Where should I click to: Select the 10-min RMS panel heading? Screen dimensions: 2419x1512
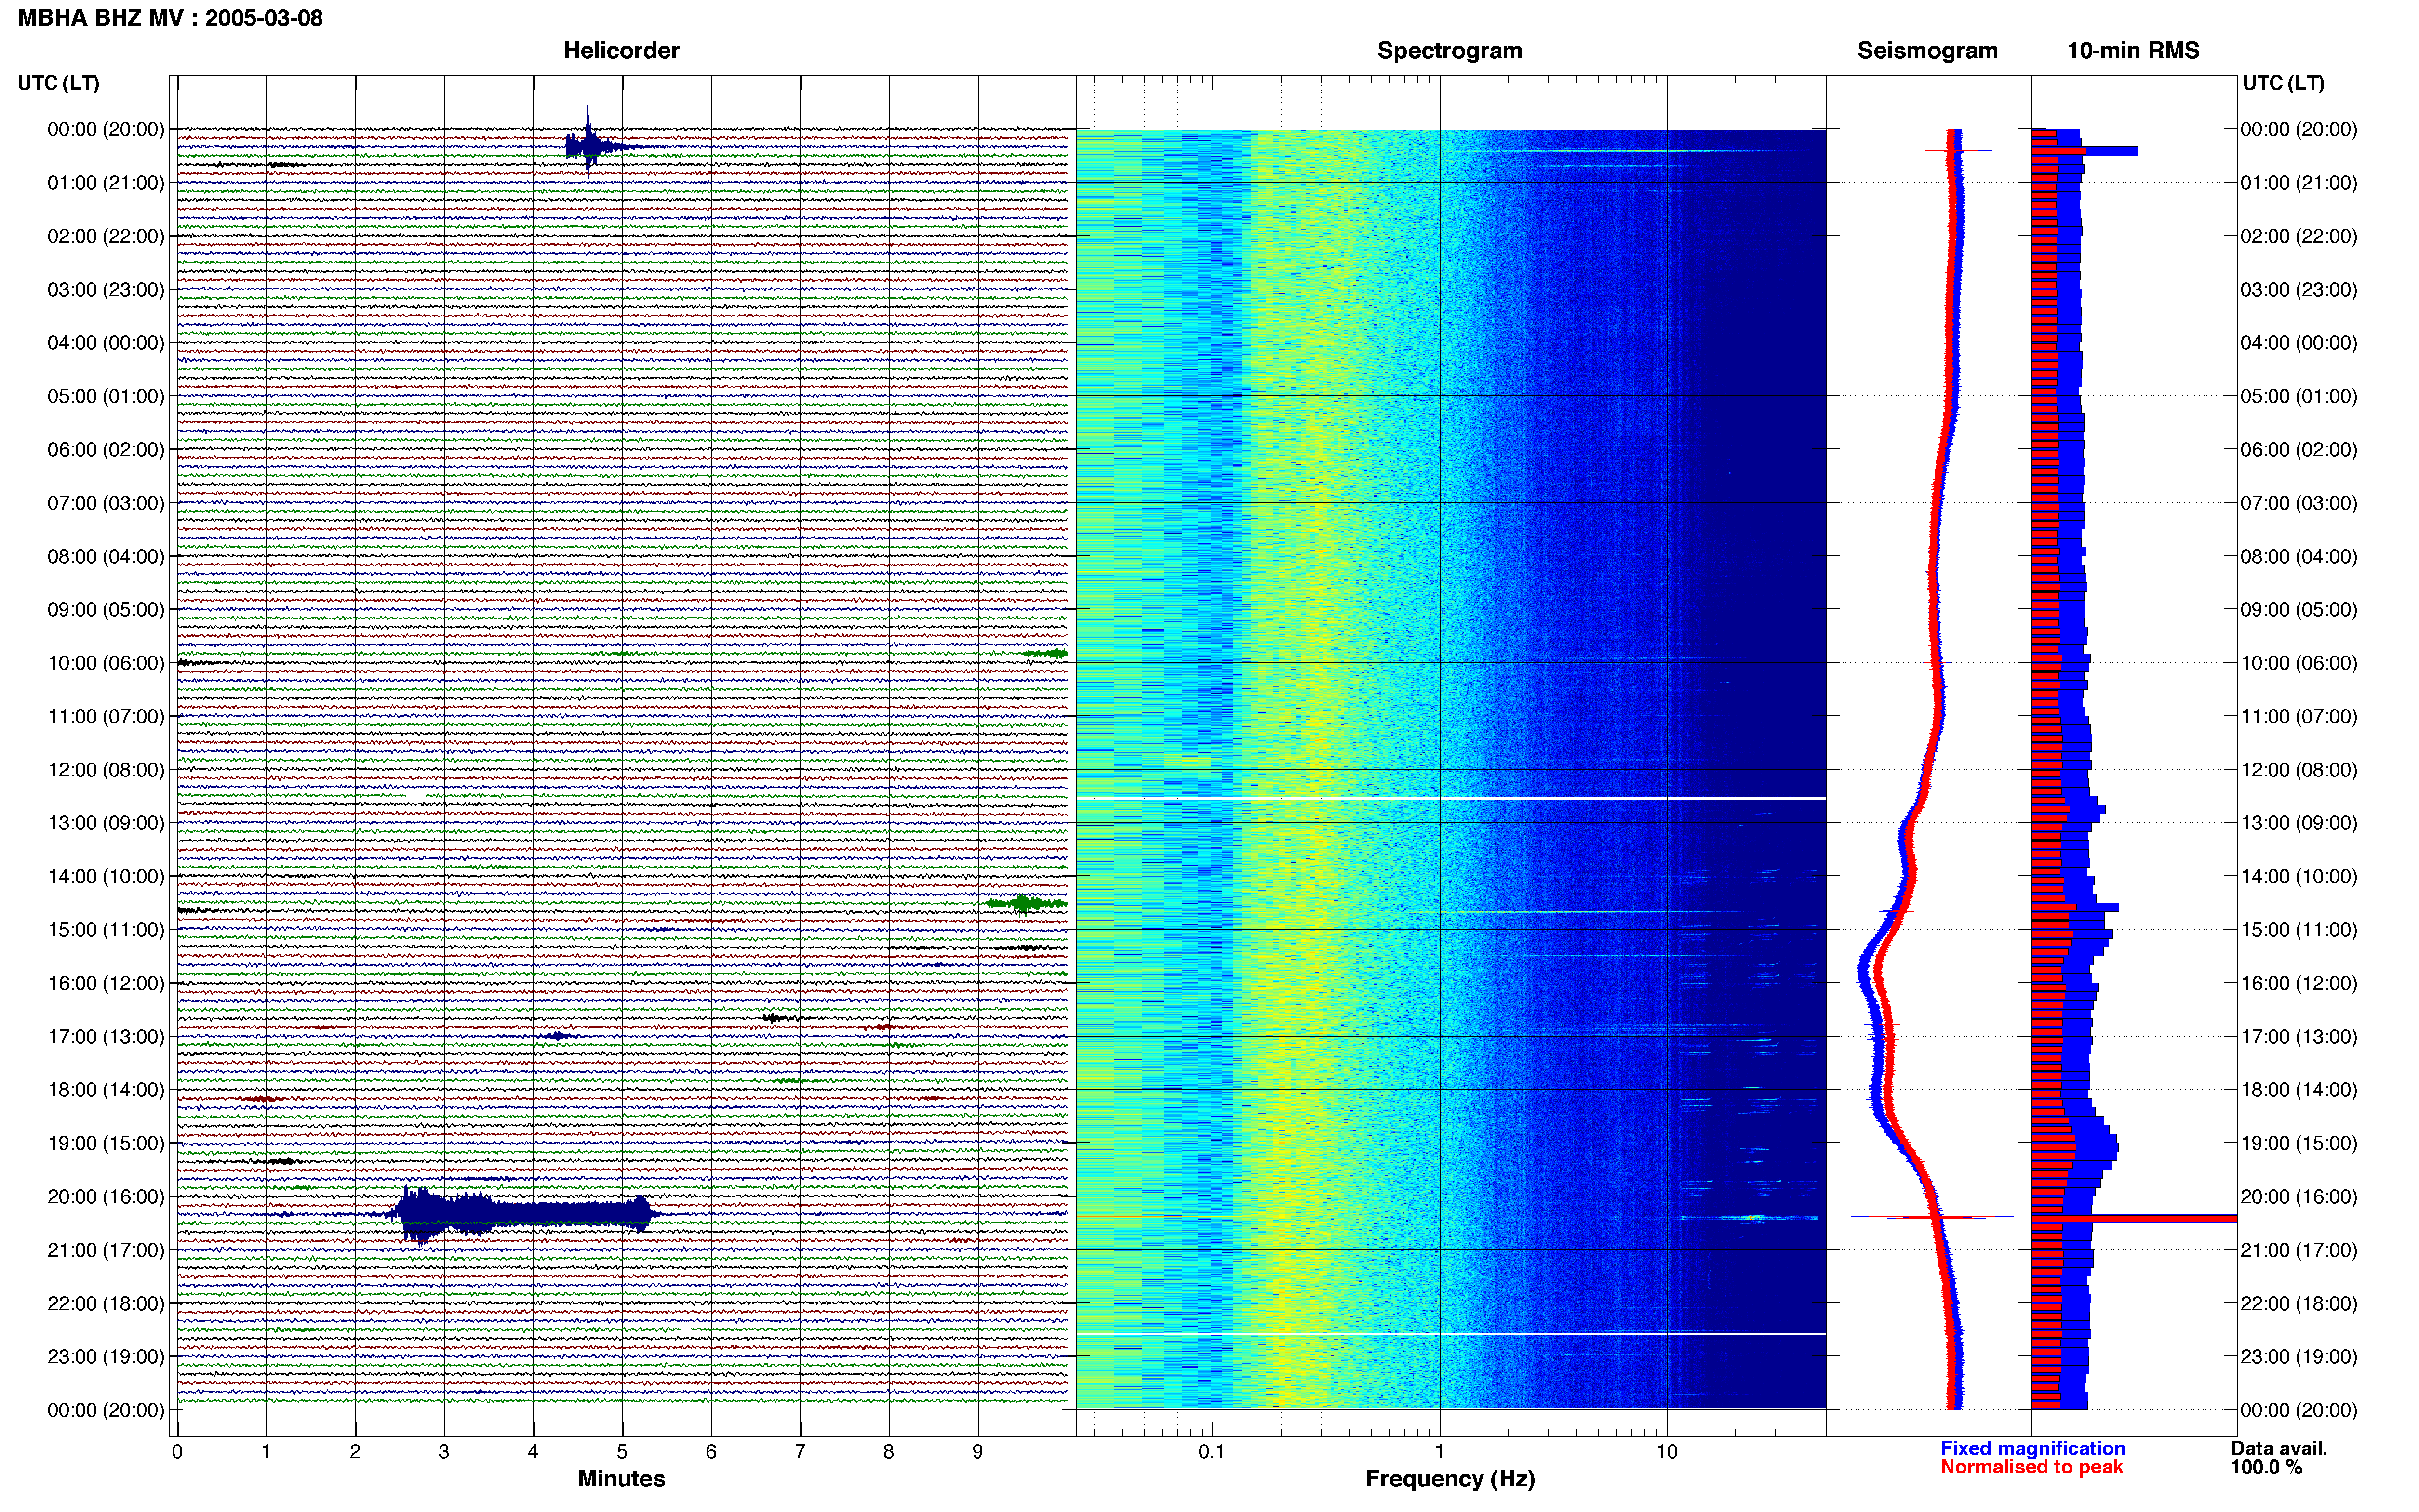click(x=2133, y=51)
